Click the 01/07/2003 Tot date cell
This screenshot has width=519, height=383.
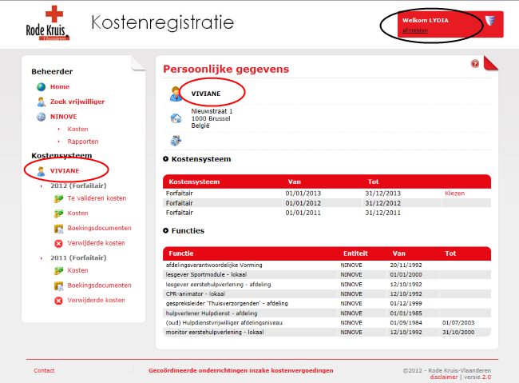pyautogui.click(x=458, y=323)
